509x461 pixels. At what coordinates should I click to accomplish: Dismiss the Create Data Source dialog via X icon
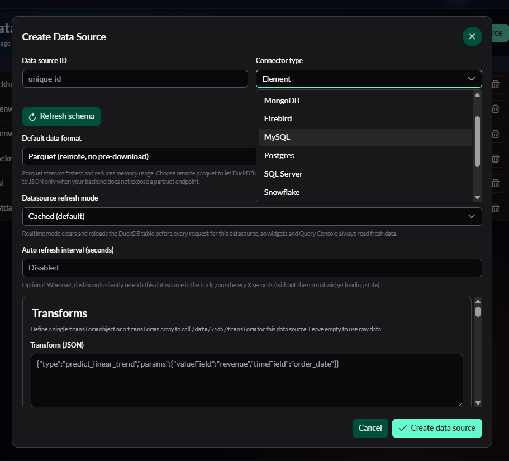point(472,36)
